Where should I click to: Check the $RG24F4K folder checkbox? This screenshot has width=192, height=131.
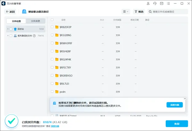[52, 59]
